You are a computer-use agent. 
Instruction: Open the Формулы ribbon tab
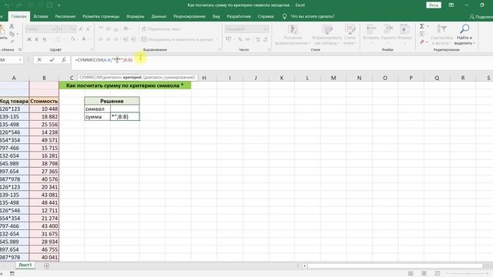136,16
